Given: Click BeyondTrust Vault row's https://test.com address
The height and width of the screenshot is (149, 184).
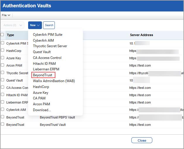Looking at the screenshot, I should point(140,125).
